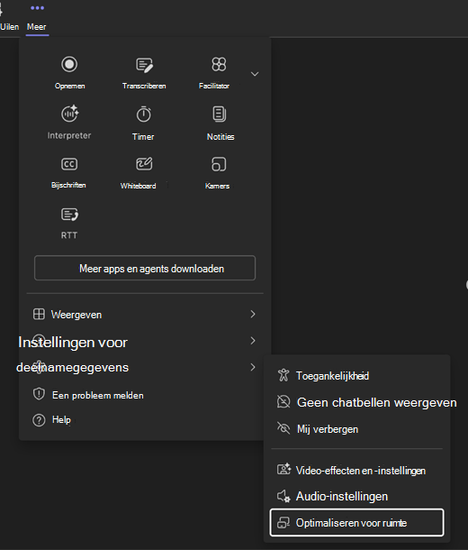Open the Notities icon
This screenshot has height=550, width=468.
[219, 114]
